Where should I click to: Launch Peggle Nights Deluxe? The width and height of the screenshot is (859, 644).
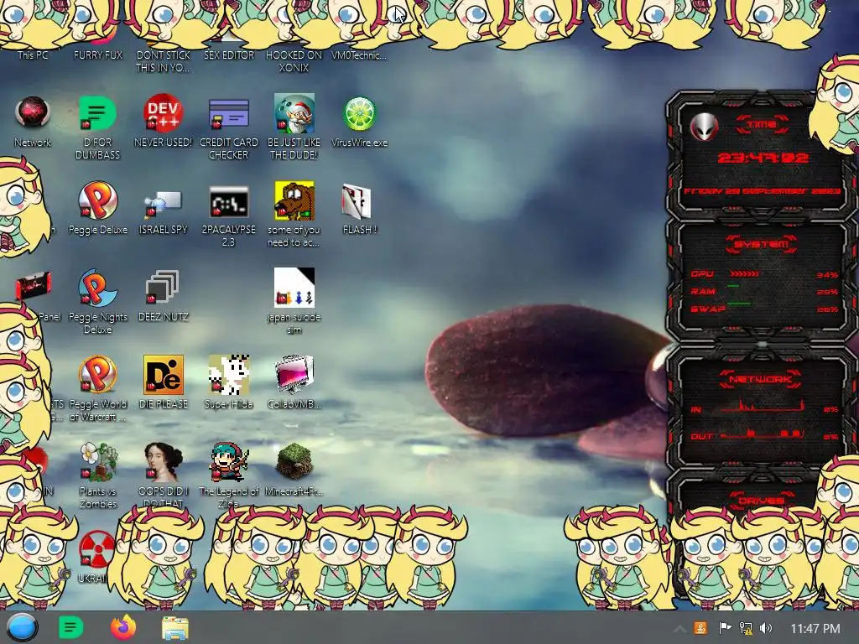(97, 288)
